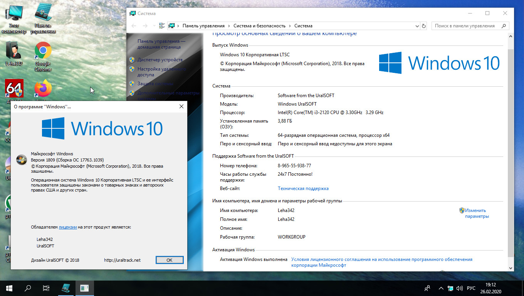Open the volume speaker icon in tray
This screenshot has height=296, width=524.
(x=460, y=288)
